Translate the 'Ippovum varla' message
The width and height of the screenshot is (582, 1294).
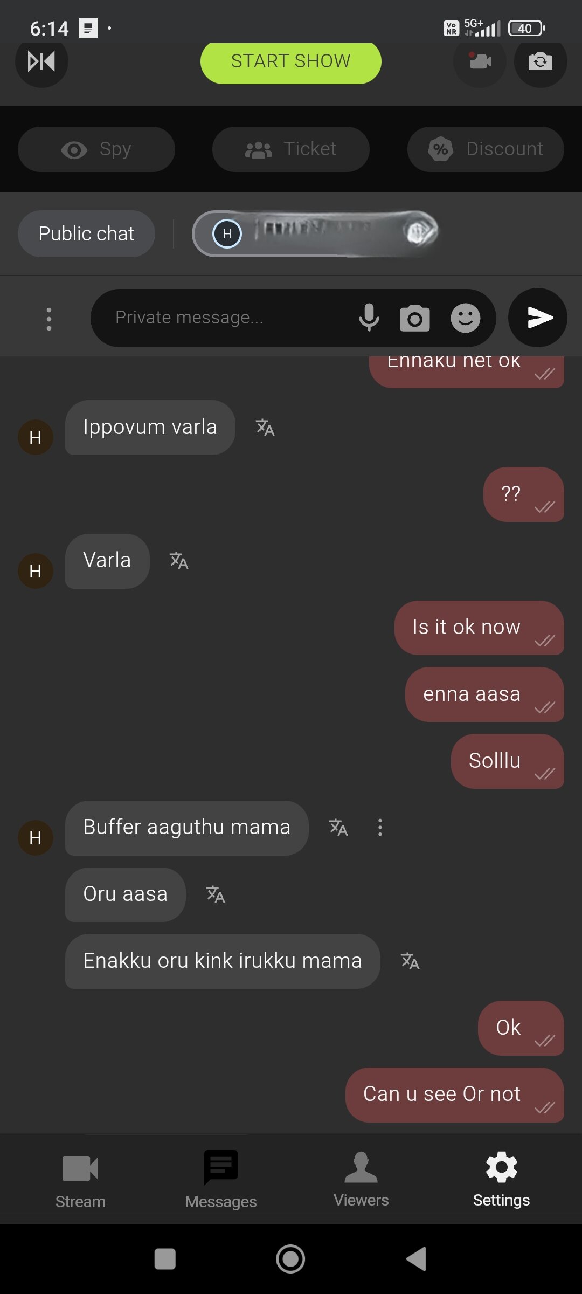coord(265,428)
